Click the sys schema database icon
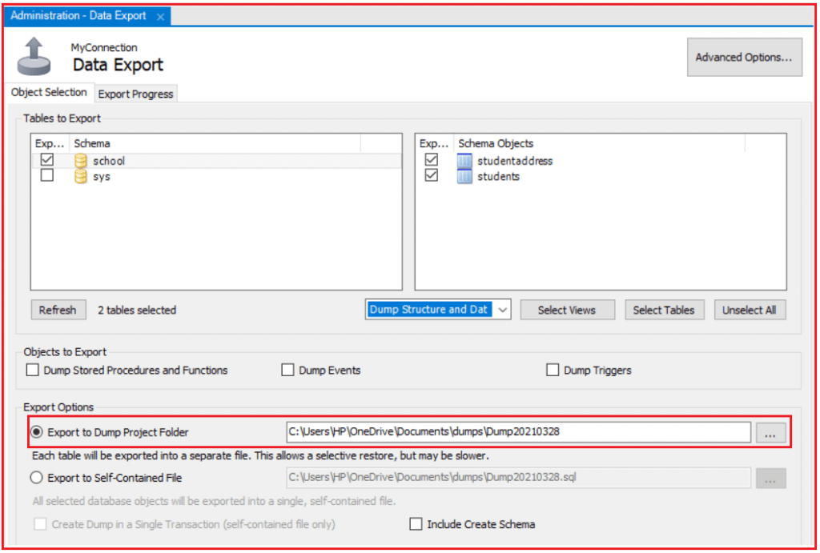Image resolution: width=820 pixels, height=553 pixels. (x=79, y=175)
